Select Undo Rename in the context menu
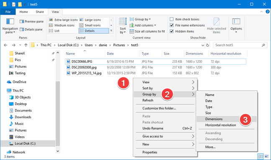 pyautogui.click(x=165, y=128)
